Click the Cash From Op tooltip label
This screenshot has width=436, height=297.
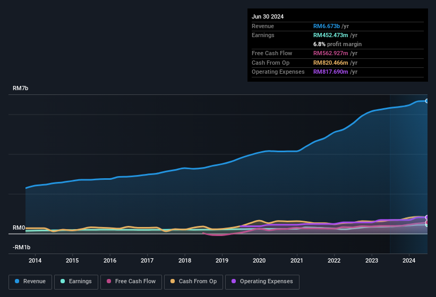[270, 63]
